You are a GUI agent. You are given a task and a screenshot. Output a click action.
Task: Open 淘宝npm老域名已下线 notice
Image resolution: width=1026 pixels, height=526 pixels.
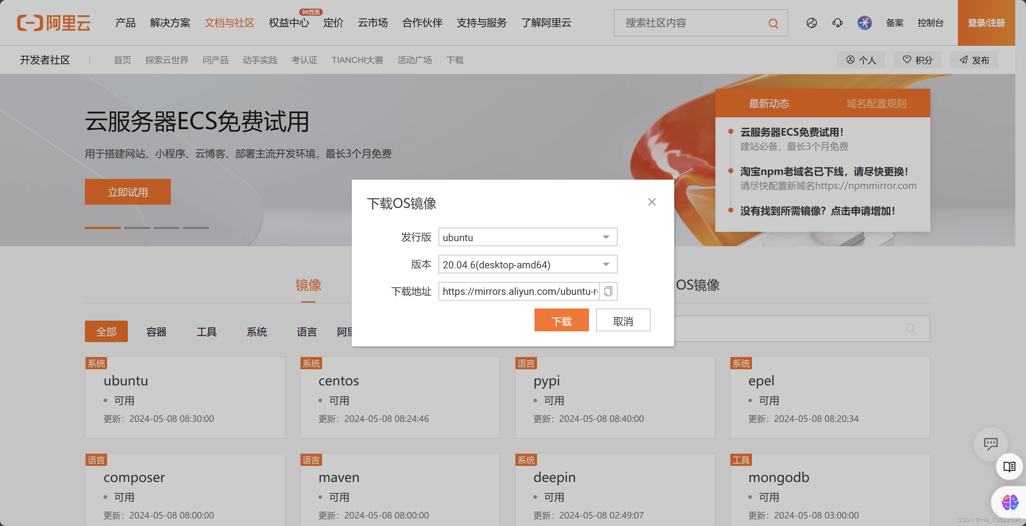pyautogui.click(x=824, y=171)
